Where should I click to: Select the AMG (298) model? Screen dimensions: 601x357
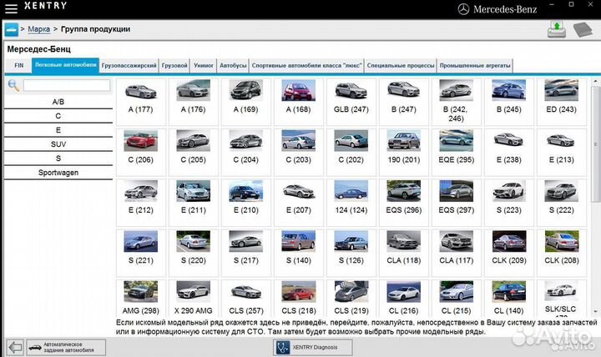tap(141, 298)
